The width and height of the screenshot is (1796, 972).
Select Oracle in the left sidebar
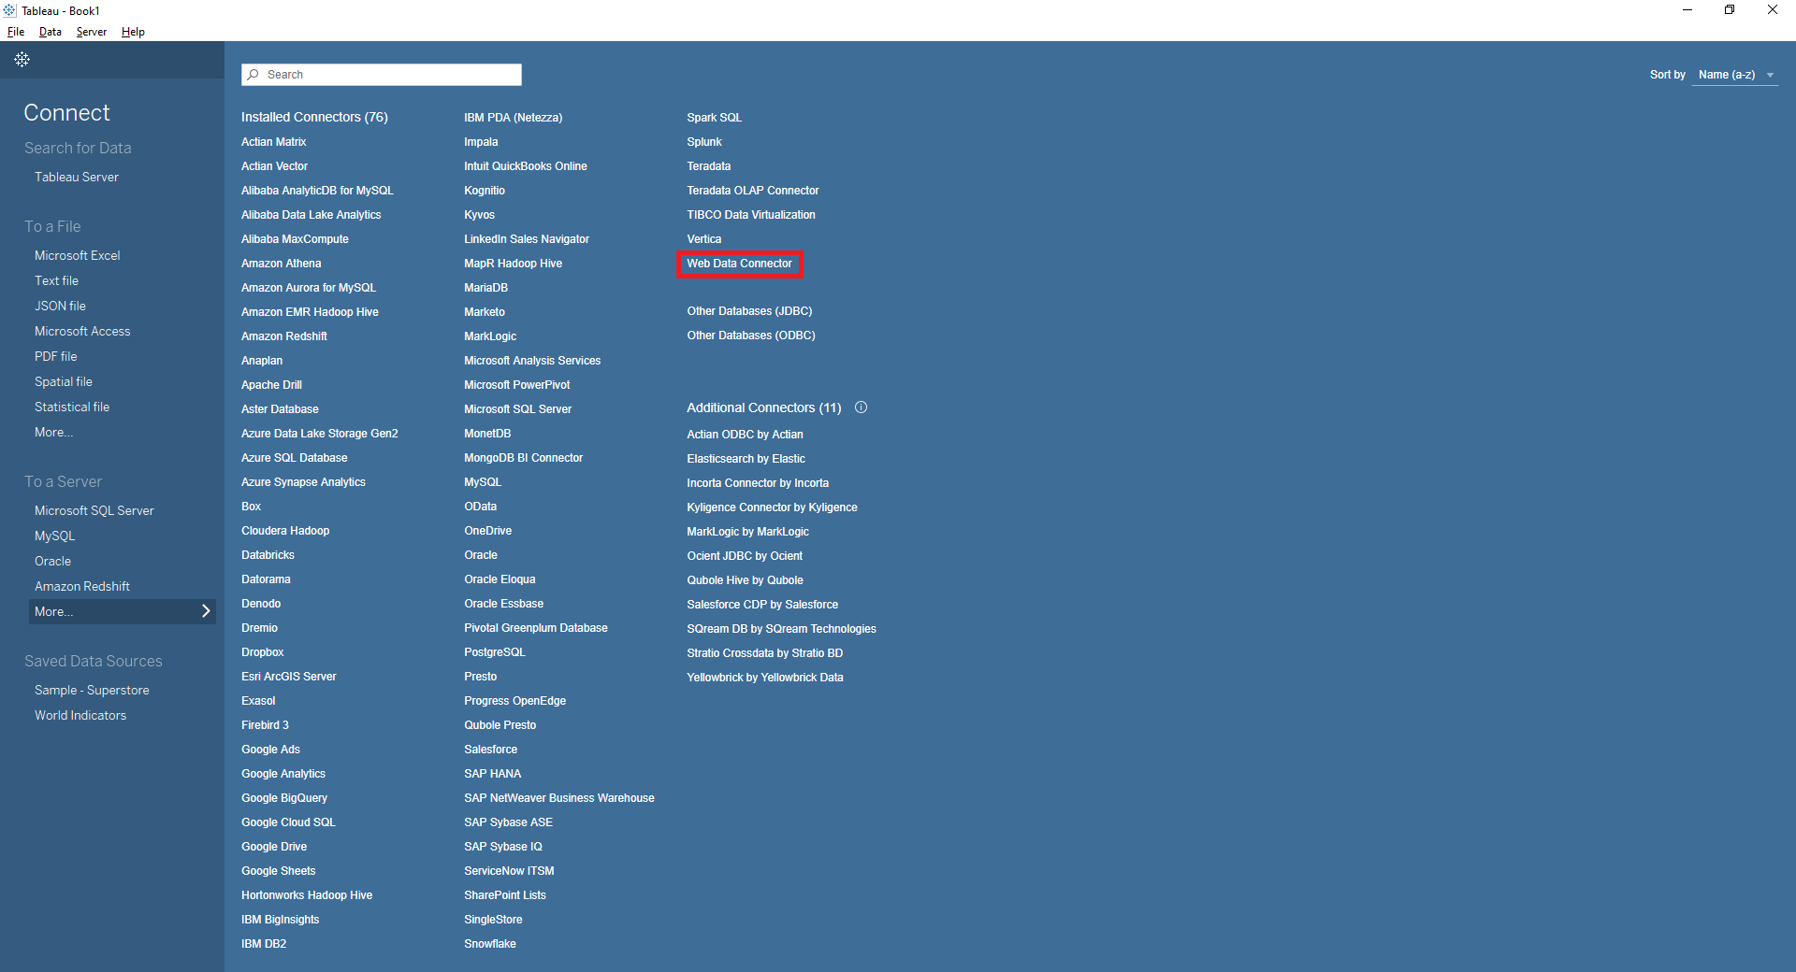pos(52,561)
